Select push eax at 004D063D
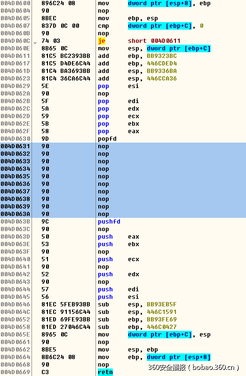The height and width of the screenshot is (376, 246). pos(123,237)
